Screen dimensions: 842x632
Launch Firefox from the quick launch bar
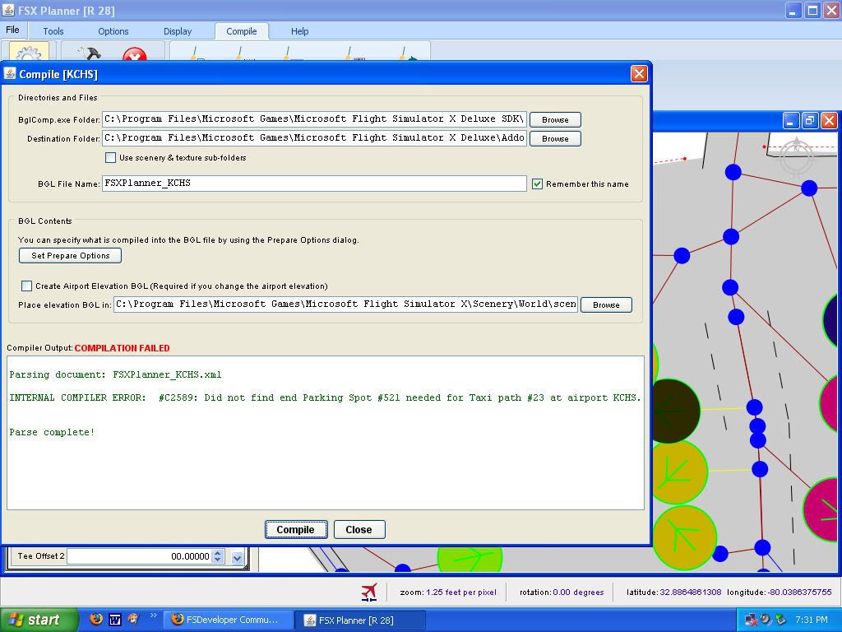[96, 620]
